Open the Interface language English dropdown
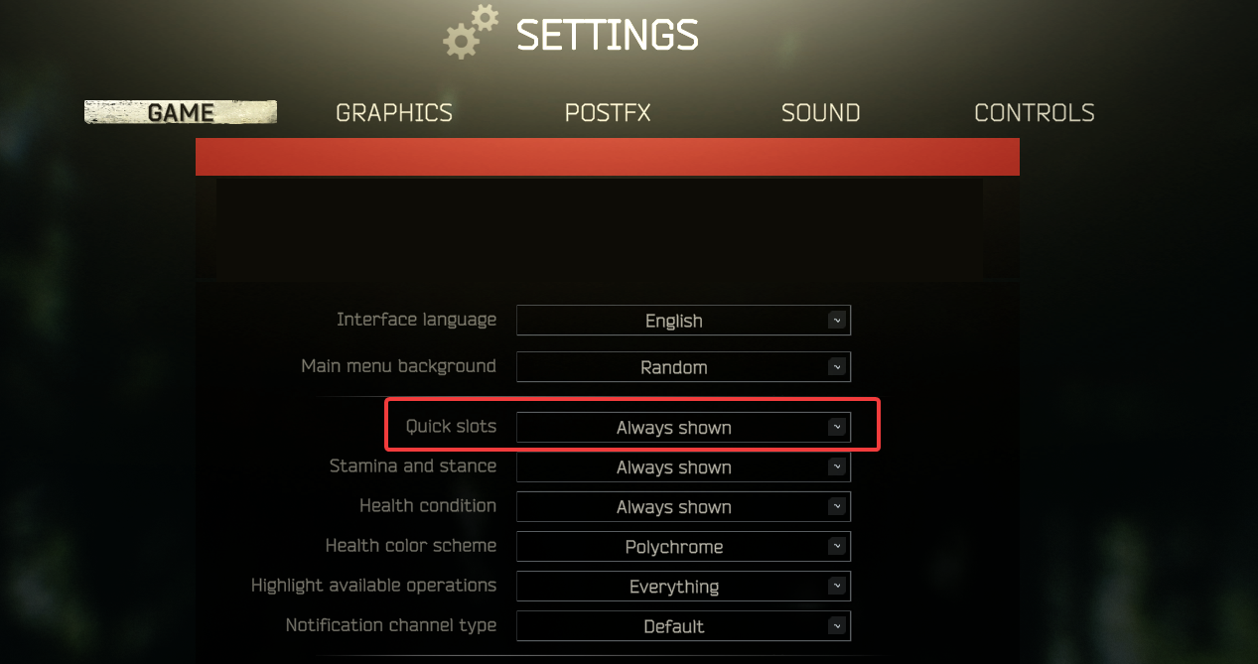 click(x=683, y=321)
